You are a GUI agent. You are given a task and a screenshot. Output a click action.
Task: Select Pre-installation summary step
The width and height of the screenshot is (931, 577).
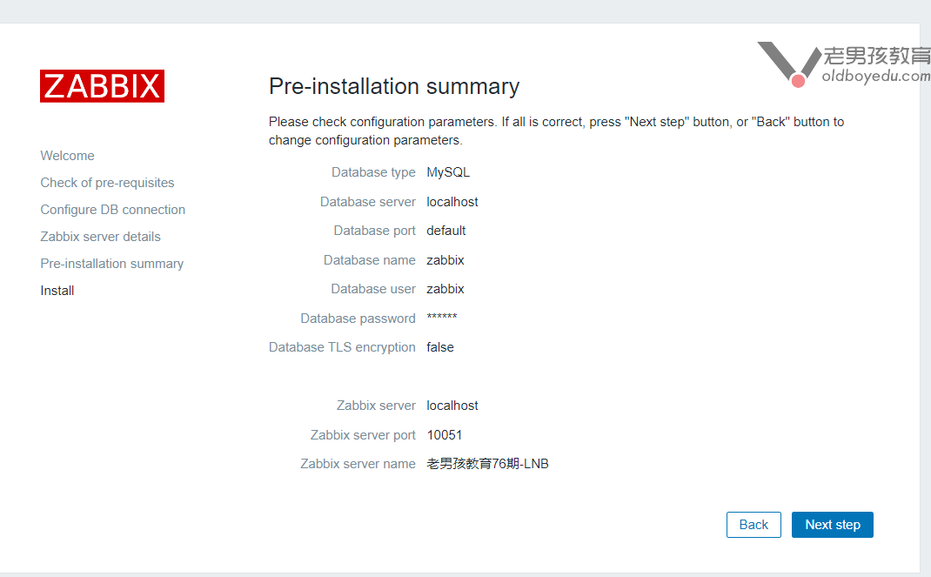[111, 264]
